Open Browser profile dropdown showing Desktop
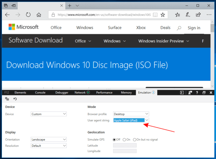The width and height of the screenshot is (216, 159). point(131,114)
